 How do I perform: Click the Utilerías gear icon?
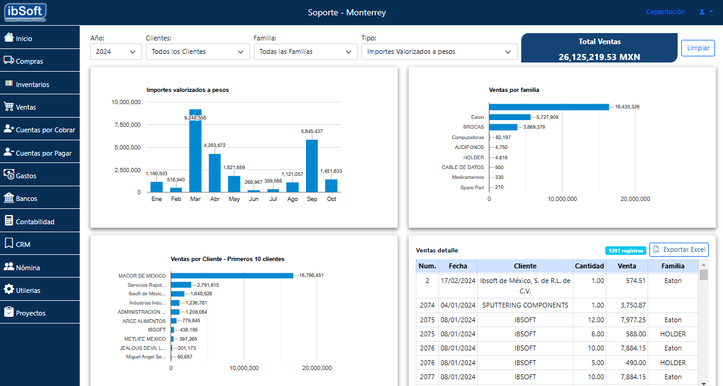9,289
